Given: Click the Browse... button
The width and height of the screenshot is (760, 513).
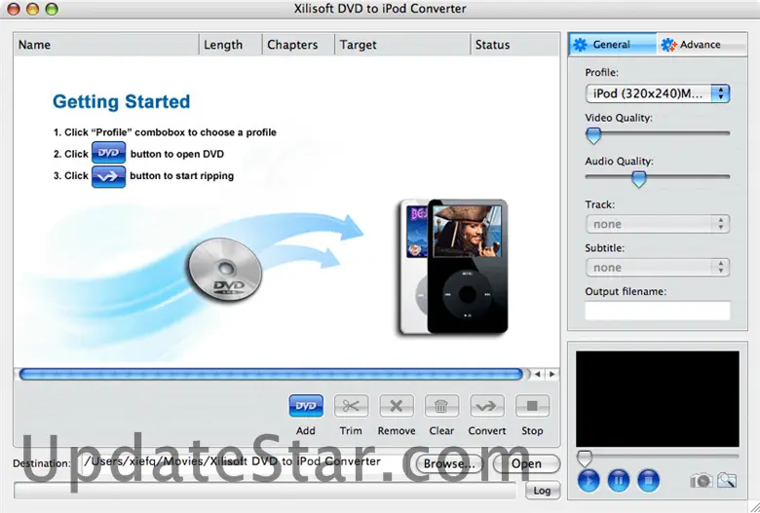Looking at the screenshot, I should coord(449,463).
